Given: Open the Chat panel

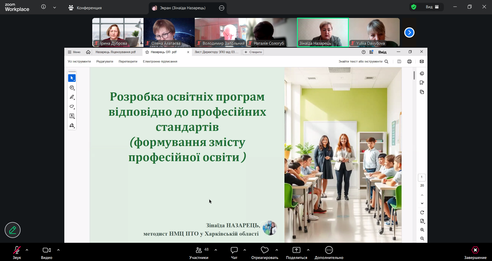Looking at the screenshot, I should click(234, 250).
